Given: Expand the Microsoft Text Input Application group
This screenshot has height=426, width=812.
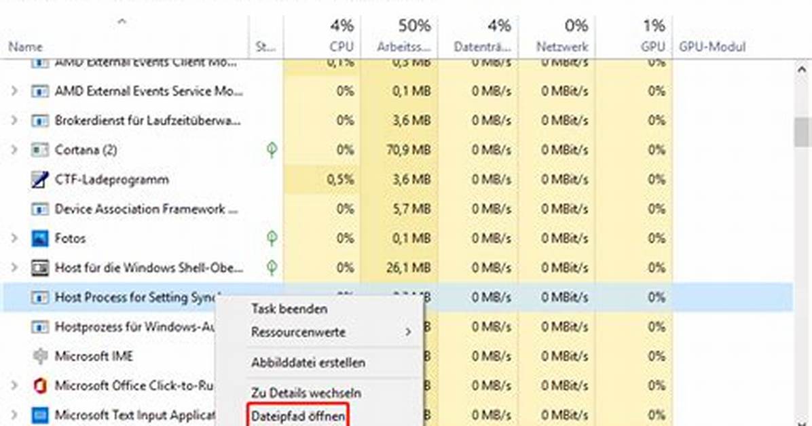Looking at the screenshot, I should tap(14, 415).
